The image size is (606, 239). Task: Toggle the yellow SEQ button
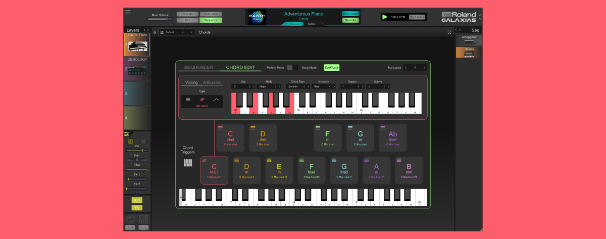pos(137,200)
